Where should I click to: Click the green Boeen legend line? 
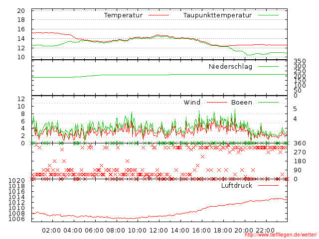click(x=268, y=103)
